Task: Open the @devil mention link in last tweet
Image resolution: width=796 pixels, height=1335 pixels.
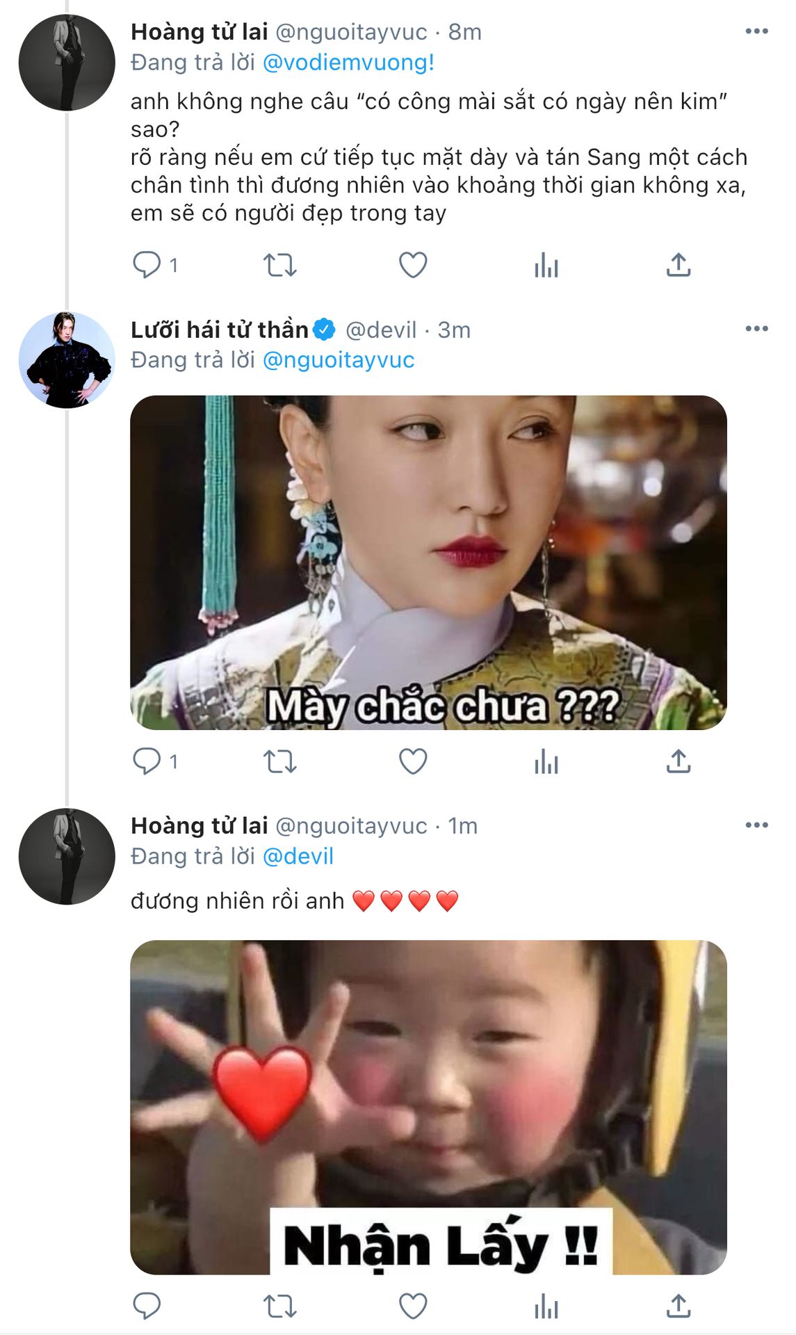Action: (298, 856)
